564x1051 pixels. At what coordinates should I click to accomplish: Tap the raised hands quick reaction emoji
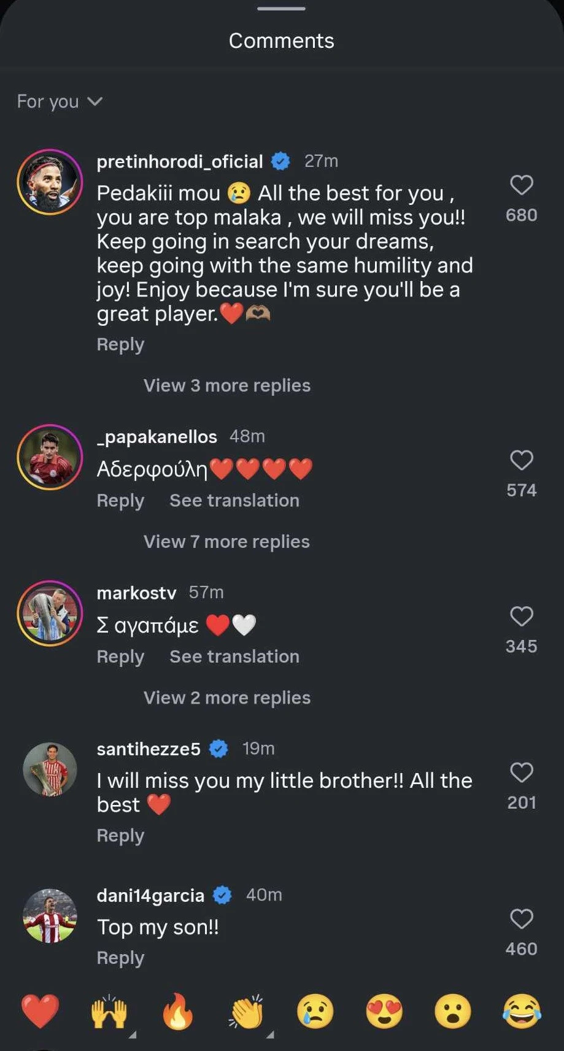click(109, 1011)
